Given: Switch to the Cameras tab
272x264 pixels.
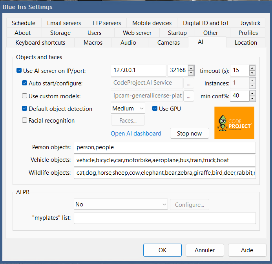Looking at the screenshot, I should point(168,43).
